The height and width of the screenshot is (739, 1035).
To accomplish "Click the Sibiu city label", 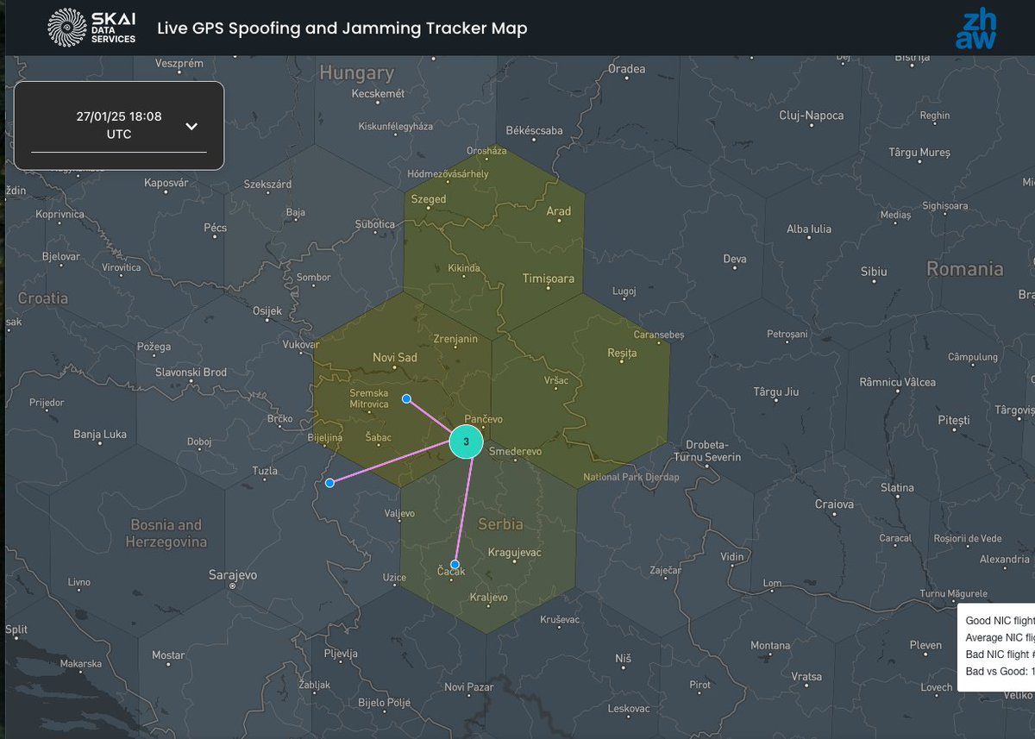I will click(x=874, y=272).
